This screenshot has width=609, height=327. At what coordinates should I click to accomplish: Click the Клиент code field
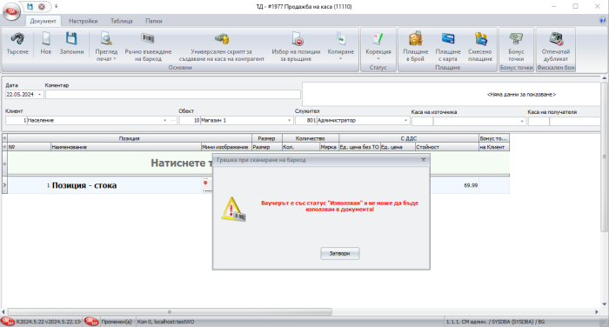pos(16,120)
